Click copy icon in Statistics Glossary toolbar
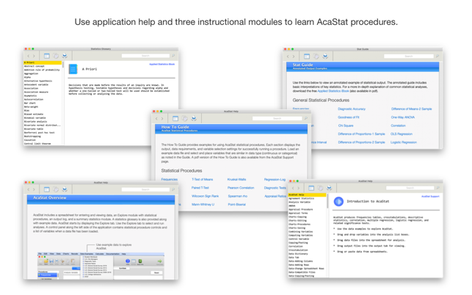 56,56
